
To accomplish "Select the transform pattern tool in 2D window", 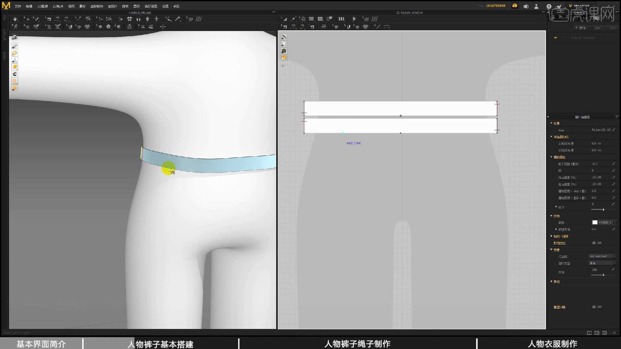I will [284, 19].
